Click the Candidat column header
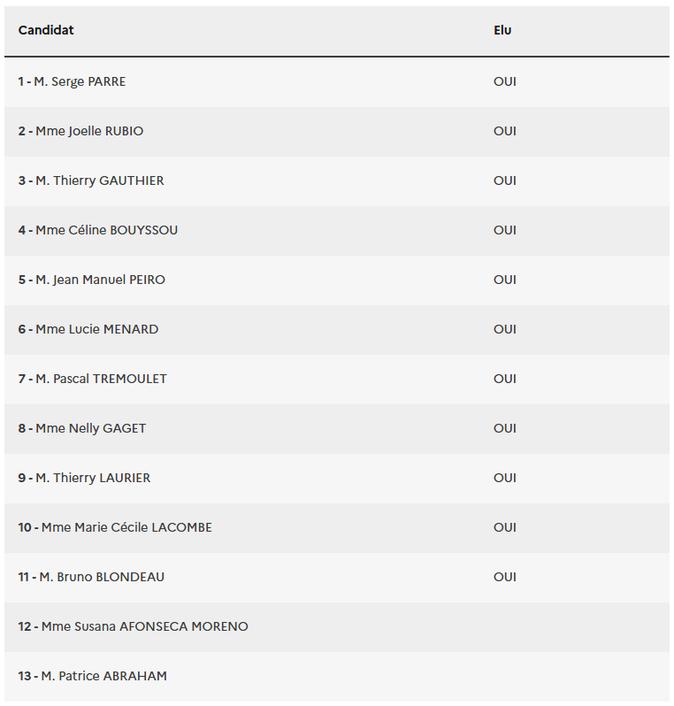This screenshot has width=674, height=706. coord(46,30)
